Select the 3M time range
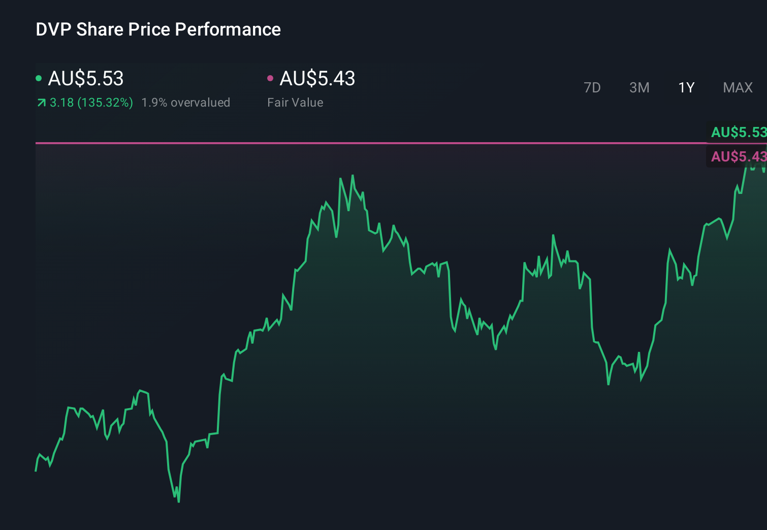The height and width of the screenshot is (530, 767). point(639,88)
